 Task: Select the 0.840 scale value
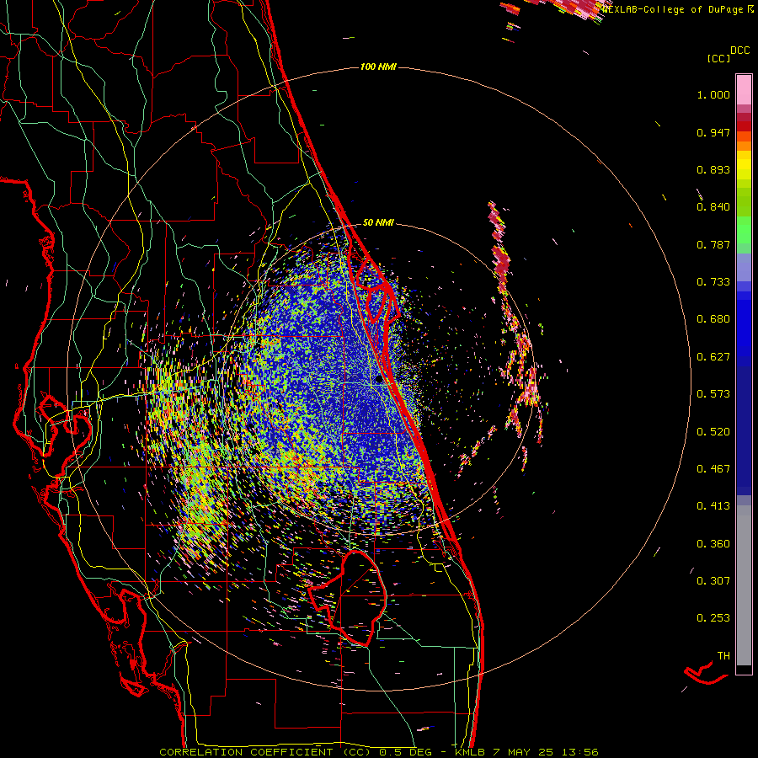[713, 207]
